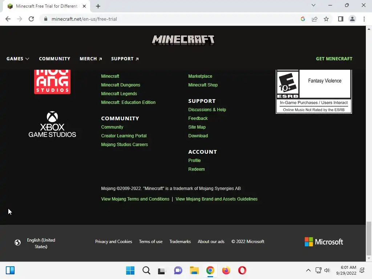Open the taskbar clock and date
The height and width of the screenshot is (279, 372).
point(346,270)
